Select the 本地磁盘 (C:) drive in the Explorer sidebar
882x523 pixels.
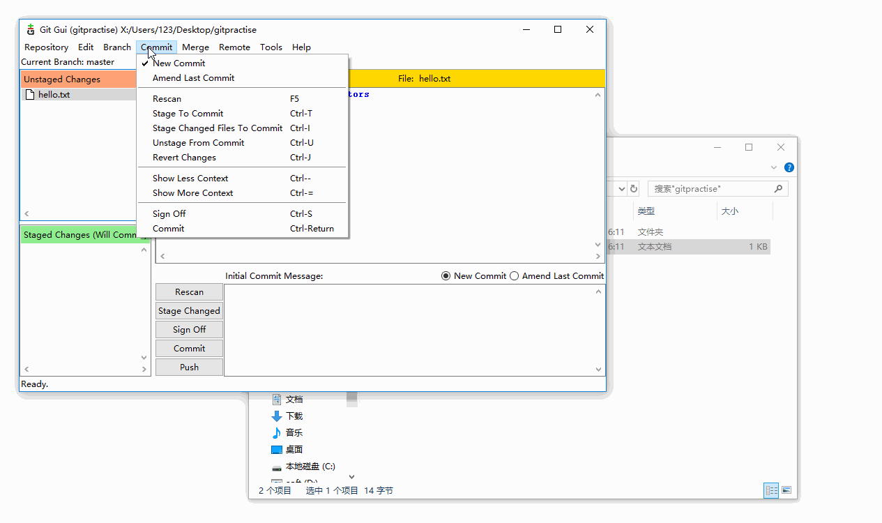(x=304, y=467)
